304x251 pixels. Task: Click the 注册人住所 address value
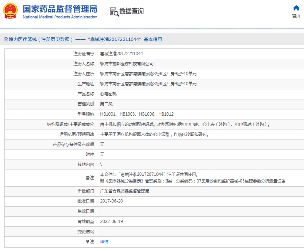tap(148, 74)
